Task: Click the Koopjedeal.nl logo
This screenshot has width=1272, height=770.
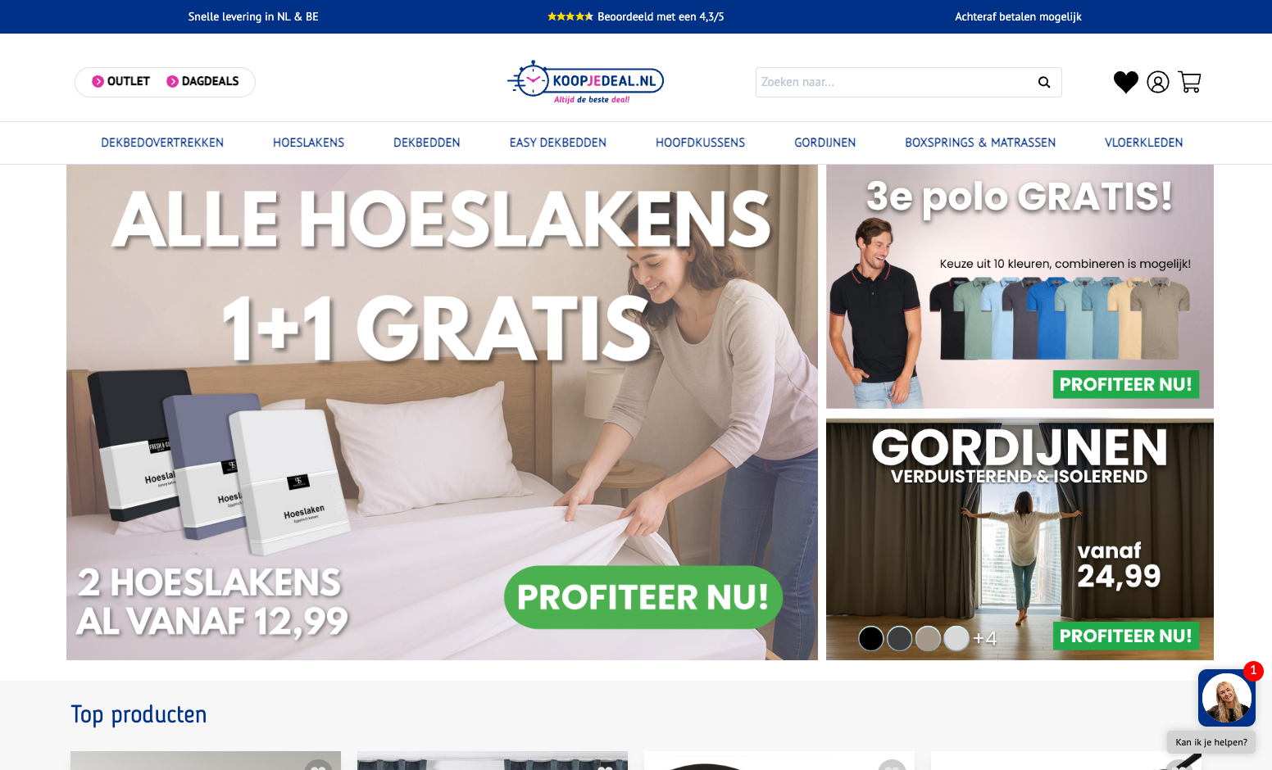Action: click(585, 82)
